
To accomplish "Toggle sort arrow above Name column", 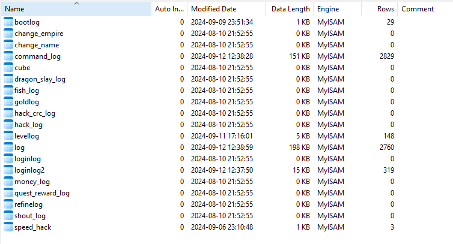I will pos(76,4).
